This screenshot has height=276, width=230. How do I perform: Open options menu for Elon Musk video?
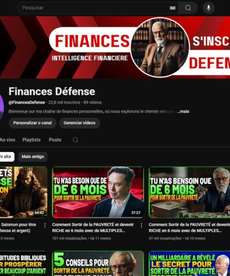(141, 226)
